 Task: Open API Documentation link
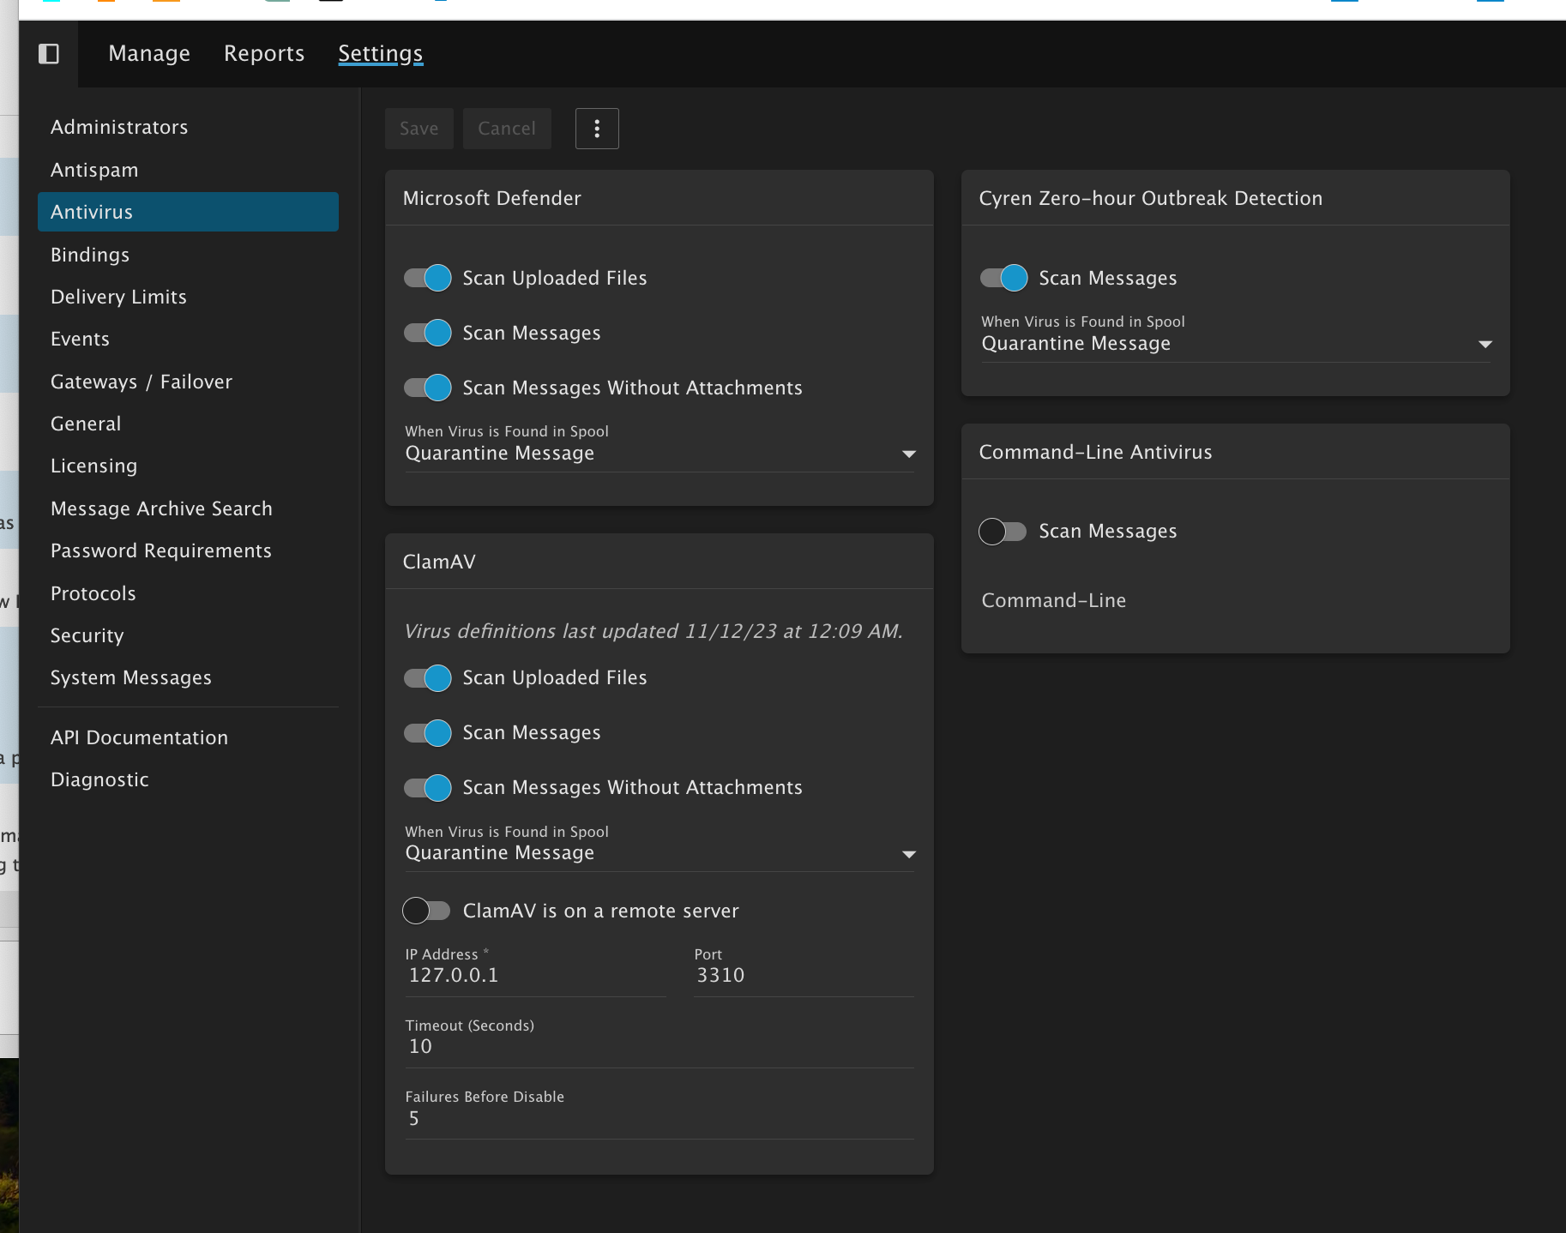click(139, 737)
